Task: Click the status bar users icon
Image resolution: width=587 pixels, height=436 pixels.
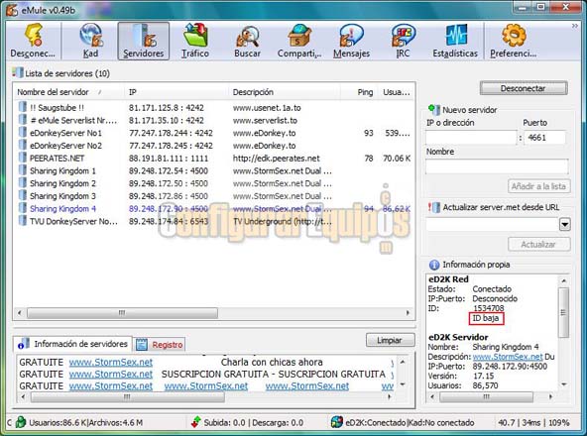Action: pyautogui.click(x=21, y=422)
